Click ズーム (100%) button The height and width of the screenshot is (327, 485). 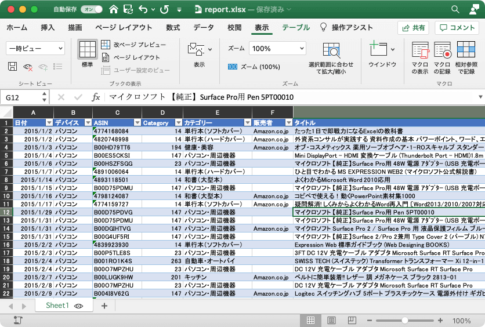point(254,67)
